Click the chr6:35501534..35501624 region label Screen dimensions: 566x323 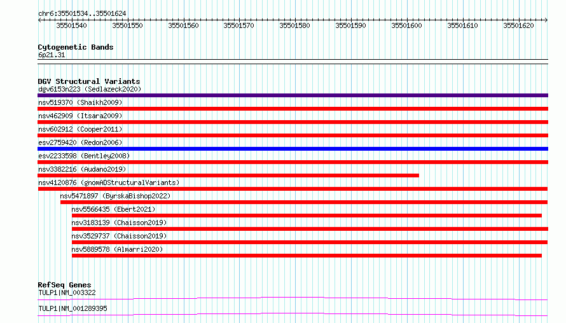82,13
